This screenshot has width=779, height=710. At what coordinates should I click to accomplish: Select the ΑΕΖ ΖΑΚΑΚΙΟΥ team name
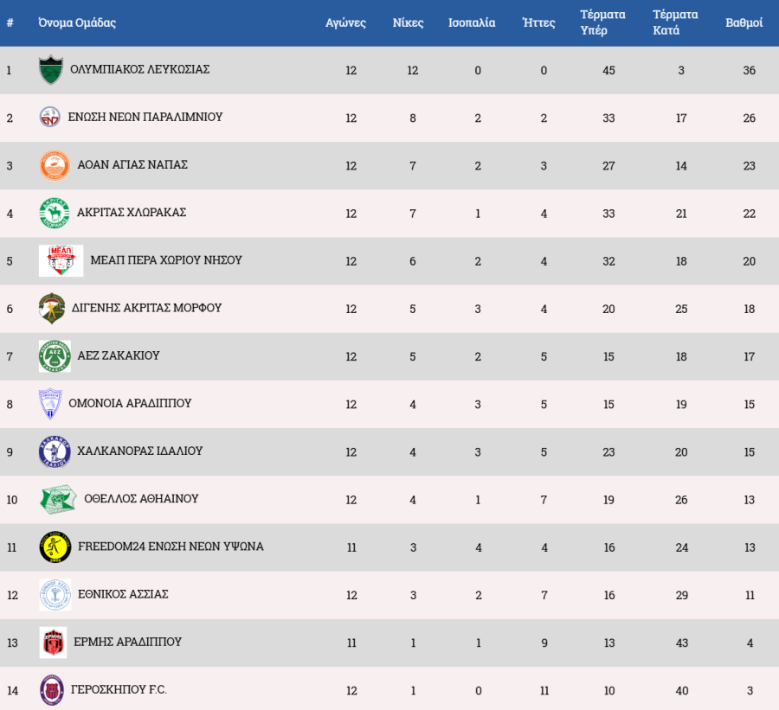[x=119, y=355]
